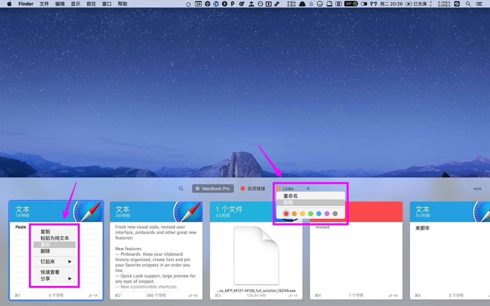Select the 386-character text clip card

point(156,258)
